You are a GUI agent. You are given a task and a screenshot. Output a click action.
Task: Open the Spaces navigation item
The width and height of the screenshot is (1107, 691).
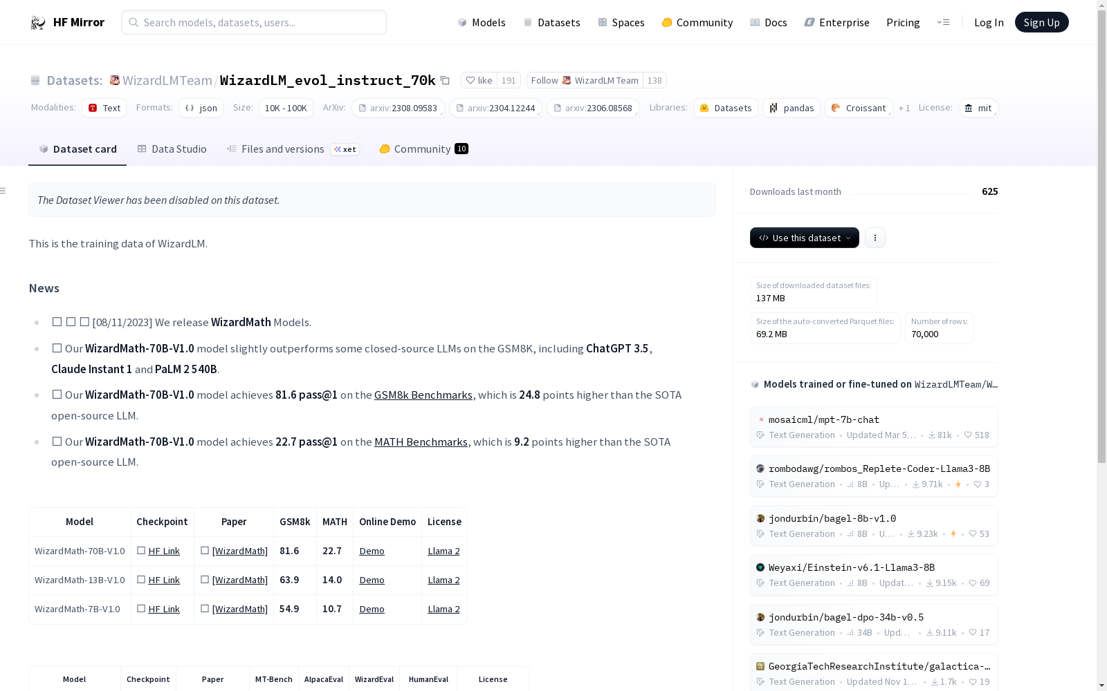point(621,22)
